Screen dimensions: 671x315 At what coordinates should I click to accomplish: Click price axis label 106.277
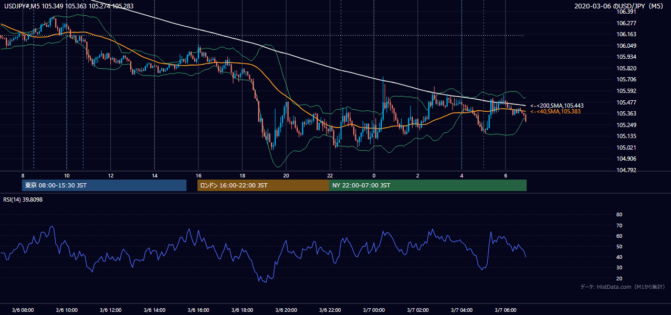coord(626,23)
